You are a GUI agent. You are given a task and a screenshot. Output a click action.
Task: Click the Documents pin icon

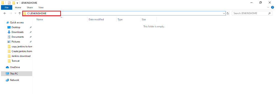point(30,37)
